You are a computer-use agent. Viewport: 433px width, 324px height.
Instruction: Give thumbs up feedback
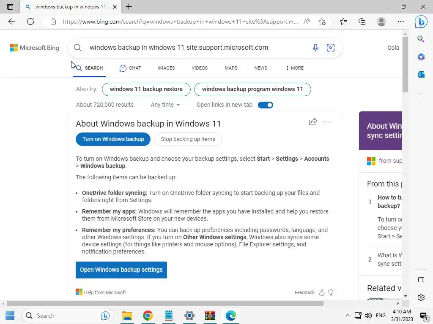[322, 293]
